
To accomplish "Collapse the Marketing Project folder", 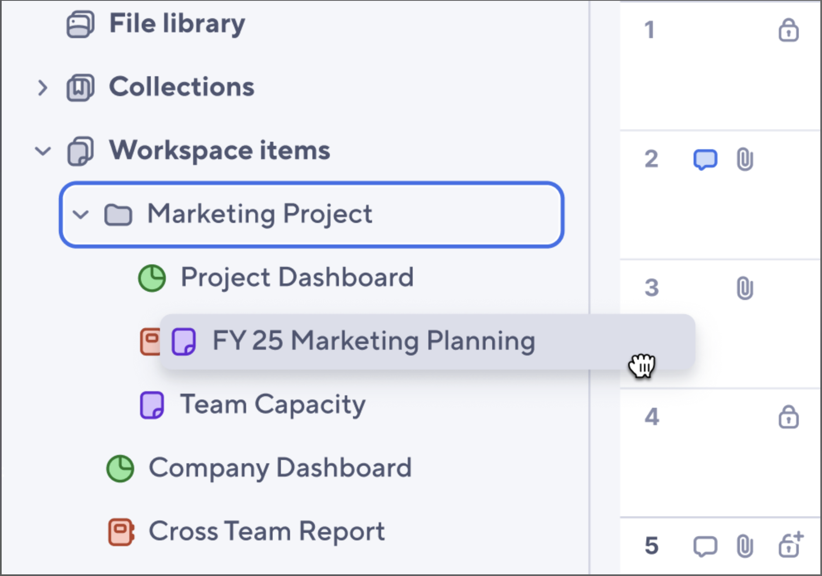I will coord(81,215).
